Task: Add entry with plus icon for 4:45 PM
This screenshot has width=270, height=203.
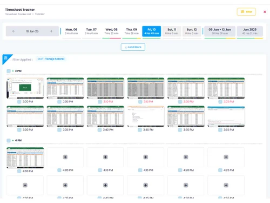Action: [x=146, y=185]
